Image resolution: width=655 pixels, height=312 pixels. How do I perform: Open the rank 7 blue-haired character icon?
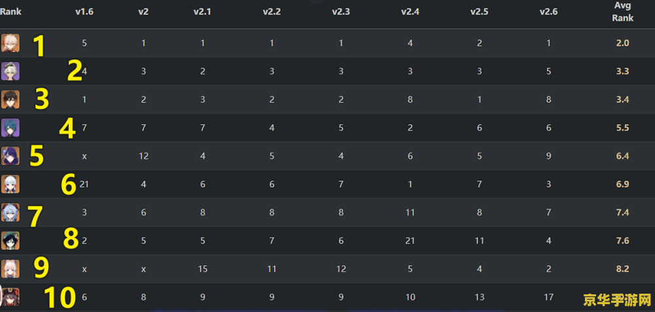point(10,213)
